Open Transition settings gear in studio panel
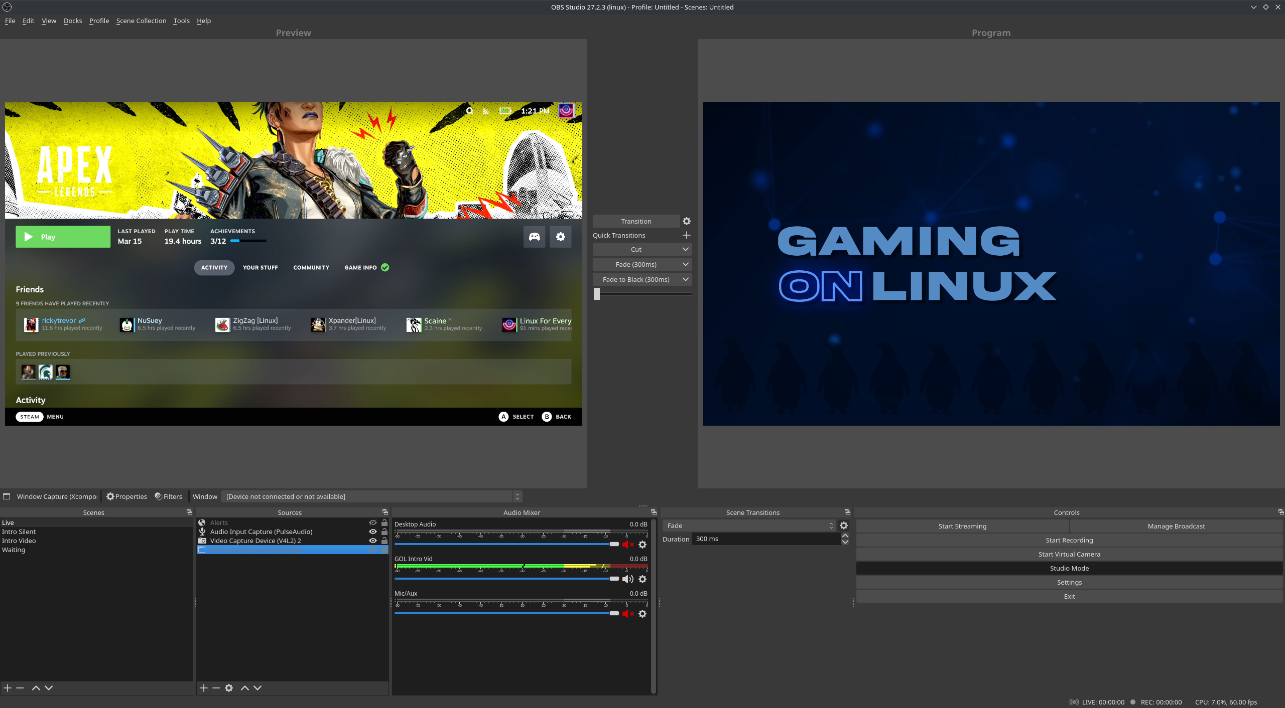Viewport: 1285px width, 708px height. [687, 221]
